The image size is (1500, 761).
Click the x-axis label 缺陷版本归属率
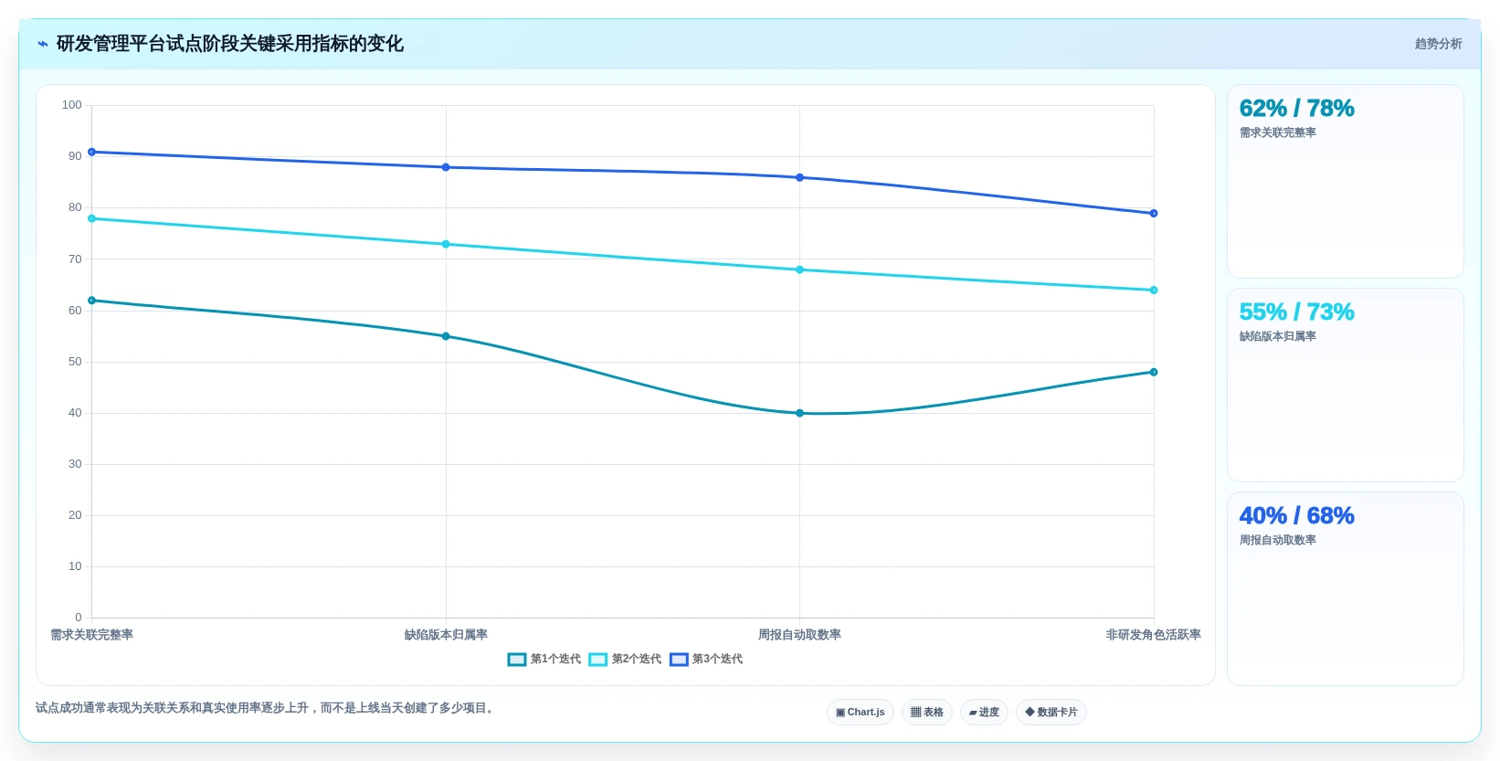(446, 635)
